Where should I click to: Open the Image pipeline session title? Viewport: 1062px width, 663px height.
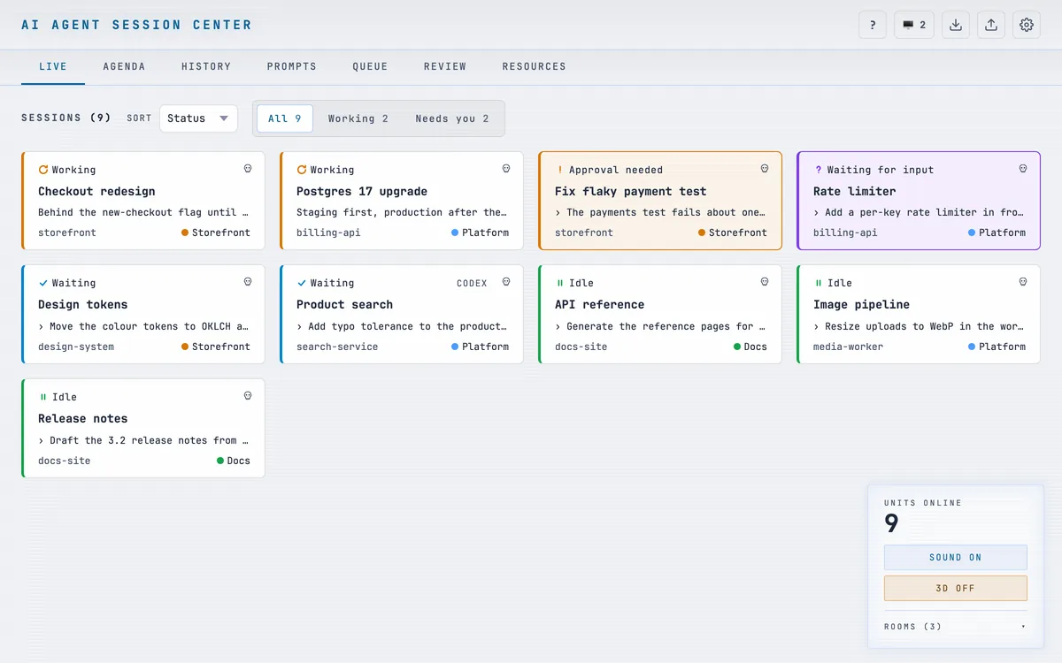point(862,304)
